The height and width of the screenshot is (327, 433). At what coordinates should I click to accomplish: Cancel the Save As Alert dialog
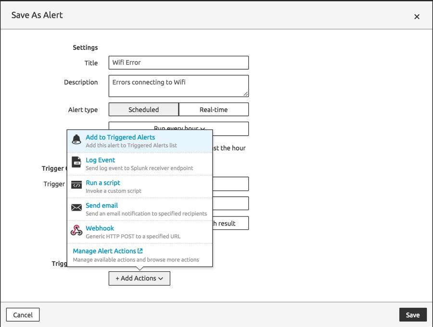(23, 314)
